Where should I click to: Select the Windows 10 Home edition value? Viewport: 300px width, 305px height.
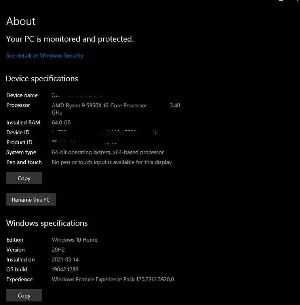(75, 240)
